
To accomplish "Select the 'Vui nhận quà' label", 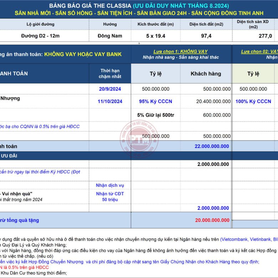I will coord(17,194).
